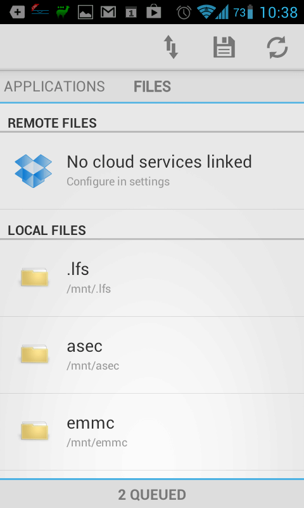Tap the emmc folder icon
Image resolution: width=304 pixels, height=508 pixels.
coord(35,431)
